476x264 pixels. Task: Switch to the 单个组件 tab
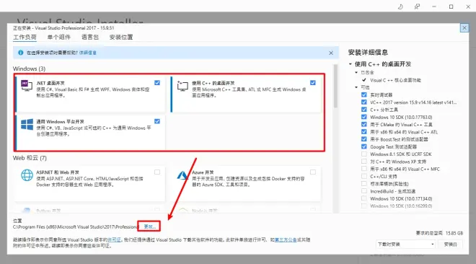coord(59,37)
